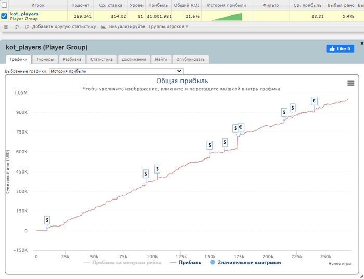Click the $1,001,981 profit cell
This screenshot has width=364, height=279.
pyautogui.click(x=159, y=16)
